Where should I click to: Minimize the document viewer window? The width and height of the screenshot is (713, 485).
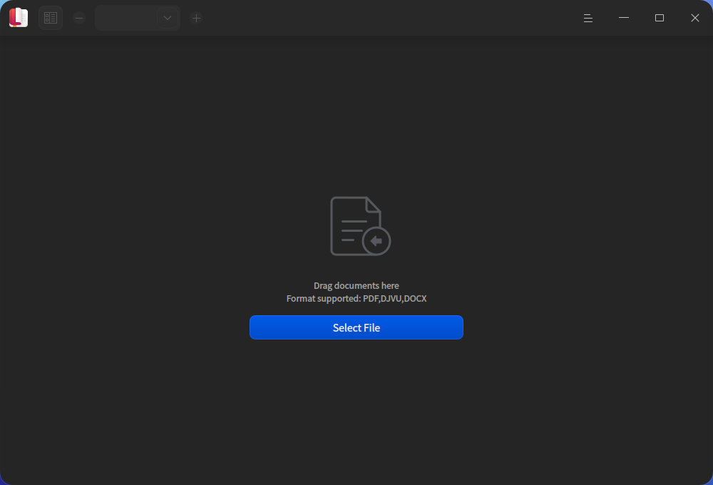tap(624, 18)
